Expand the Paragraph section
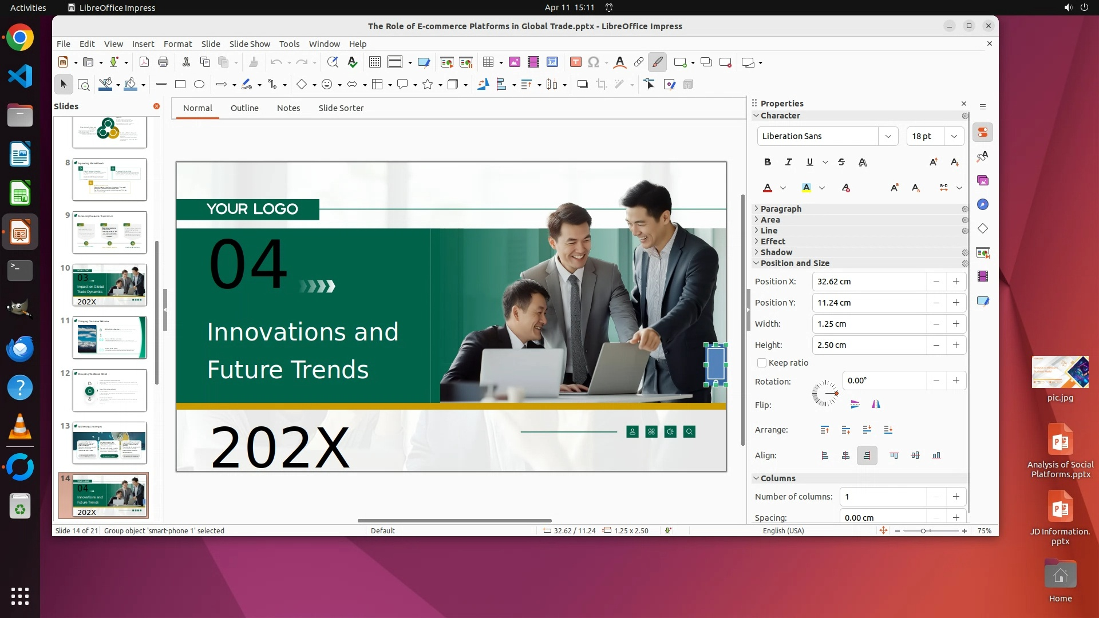1099x618 pixels. [781, 209]
